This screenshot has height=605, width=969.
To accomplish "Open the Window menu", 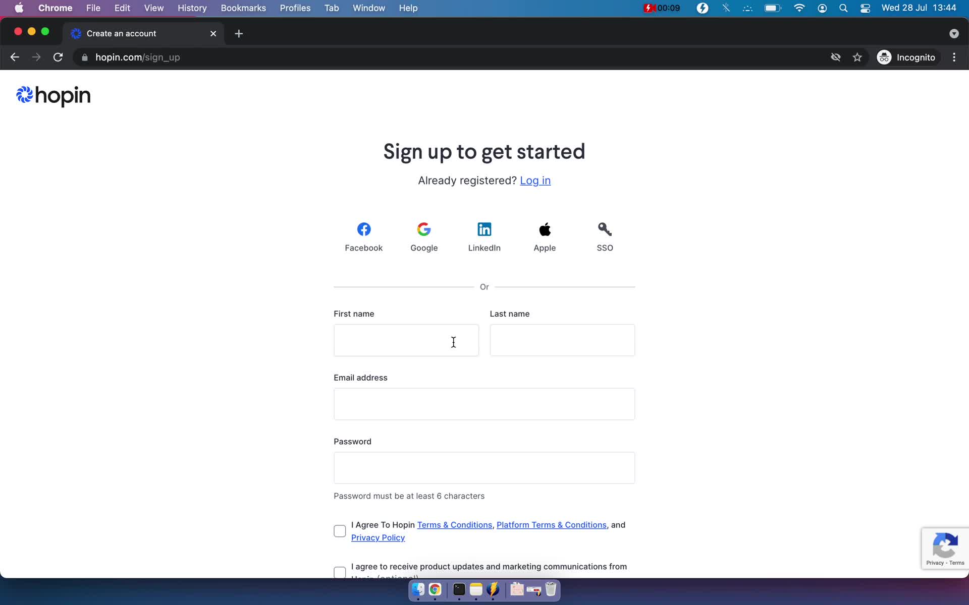I will coord(368,8).
